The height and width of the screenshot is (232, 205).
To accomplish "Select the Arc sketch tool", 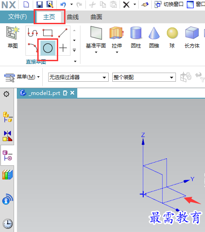I will pos(33,48).
